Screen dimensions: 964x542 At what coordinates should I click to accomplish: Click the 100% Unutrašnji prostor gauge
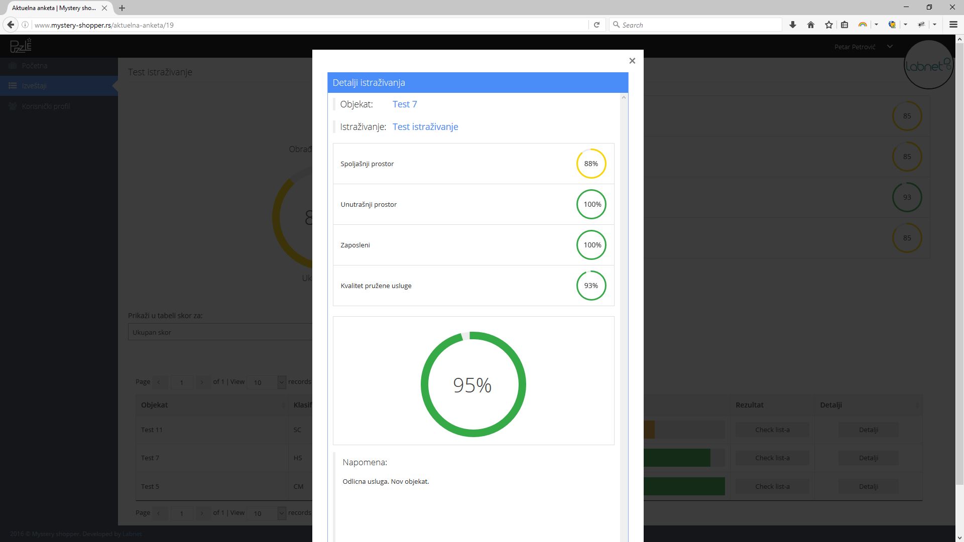591,204
